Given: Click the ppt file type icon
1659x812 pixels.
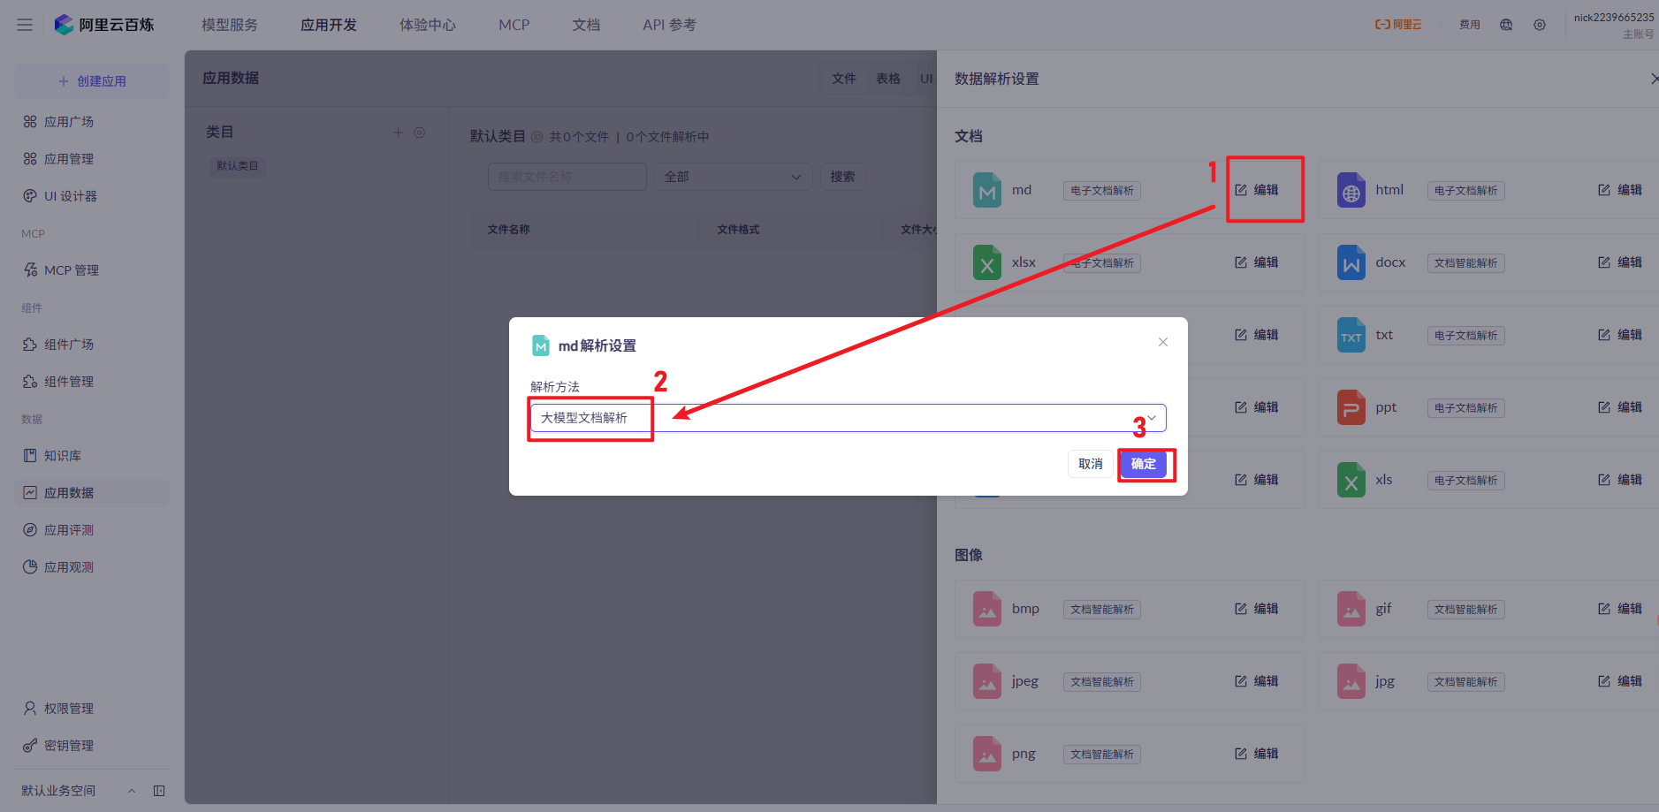Looking at the screenshot, I should [1351, 407].
